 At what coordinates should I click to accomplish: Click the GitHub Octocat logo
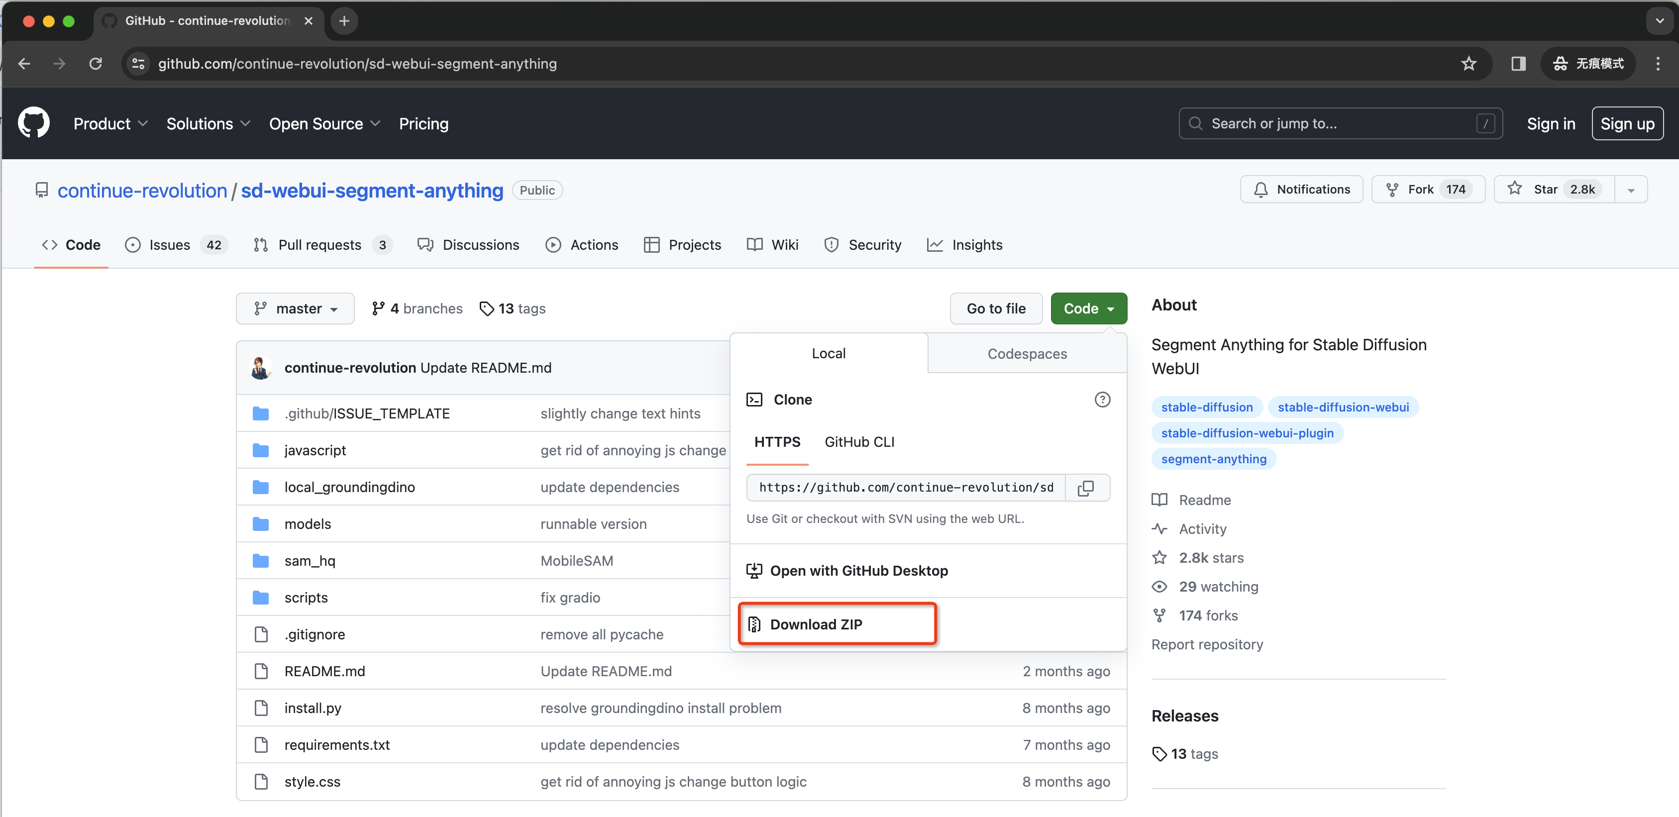click(x=34, y=123)
